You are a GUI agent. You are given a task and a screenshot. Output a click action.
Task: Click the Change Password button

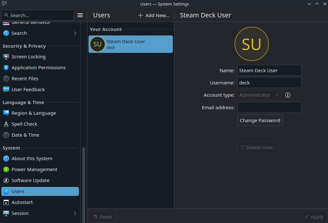click(260, 121)
